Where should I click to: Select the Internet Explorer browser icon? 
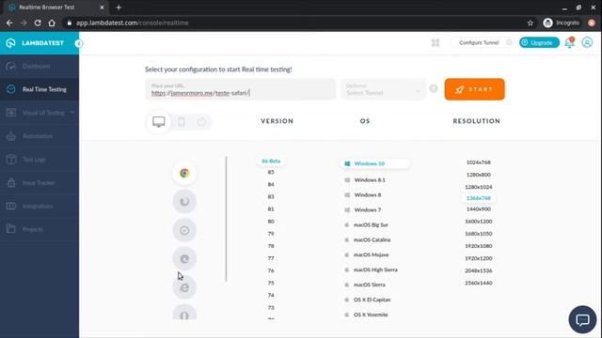coord(184,287)
